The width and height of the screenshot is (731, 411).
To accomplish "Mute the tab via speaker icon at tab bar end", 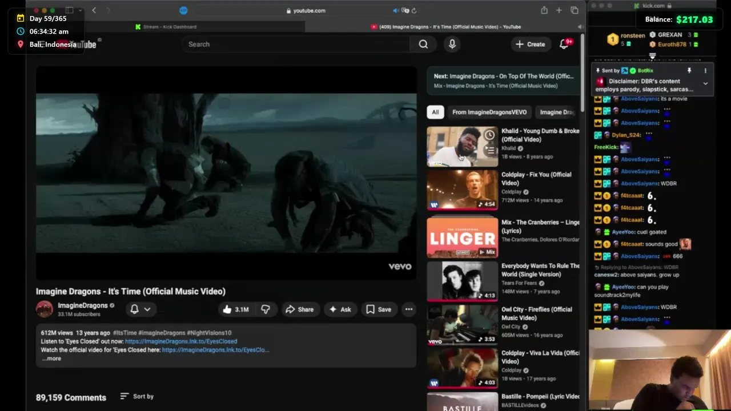I will pyautogui.click(x=580, y=27).
